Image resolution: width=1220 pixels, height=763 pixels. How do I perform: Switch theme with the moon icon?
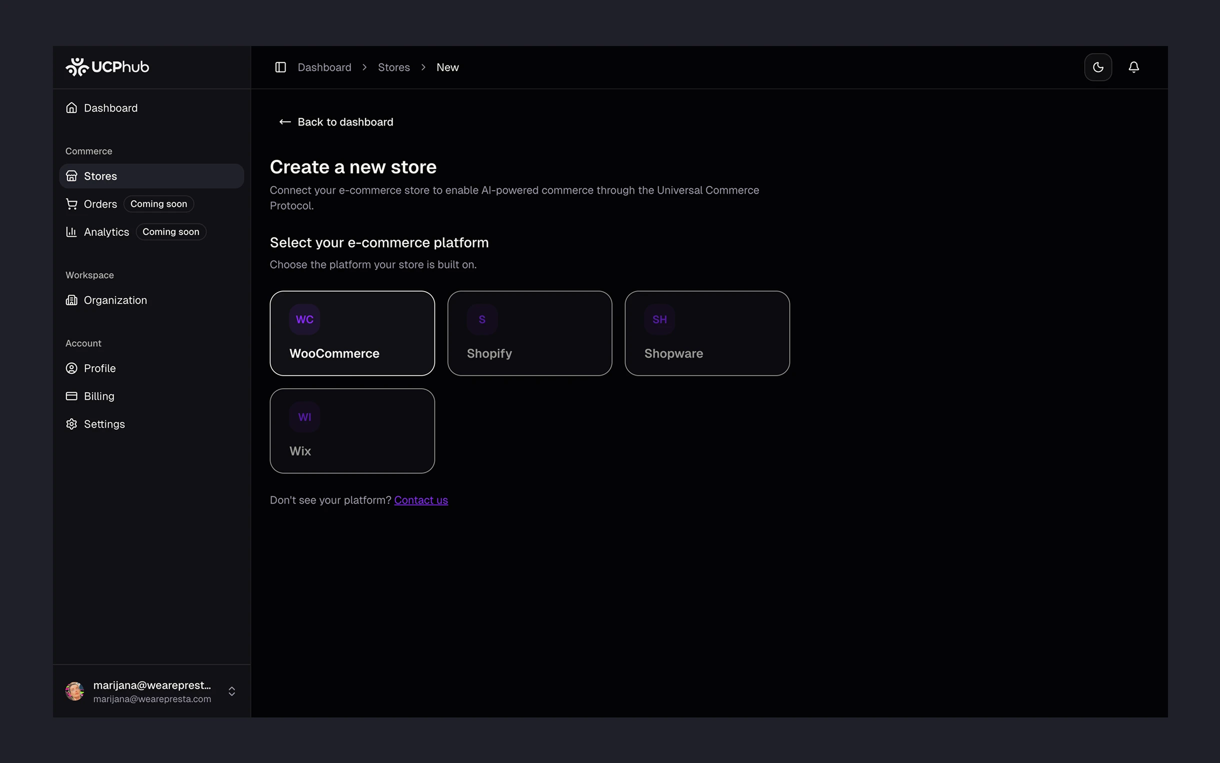pos(1098,67)
